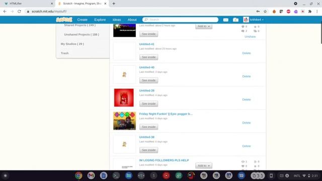
Task: Click the user profile avatar
Action: point(246,20)
